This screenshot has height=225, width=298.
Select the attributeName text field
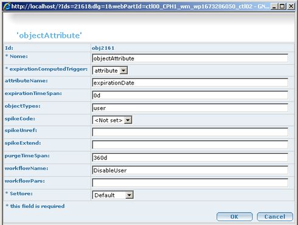(190, 83)
